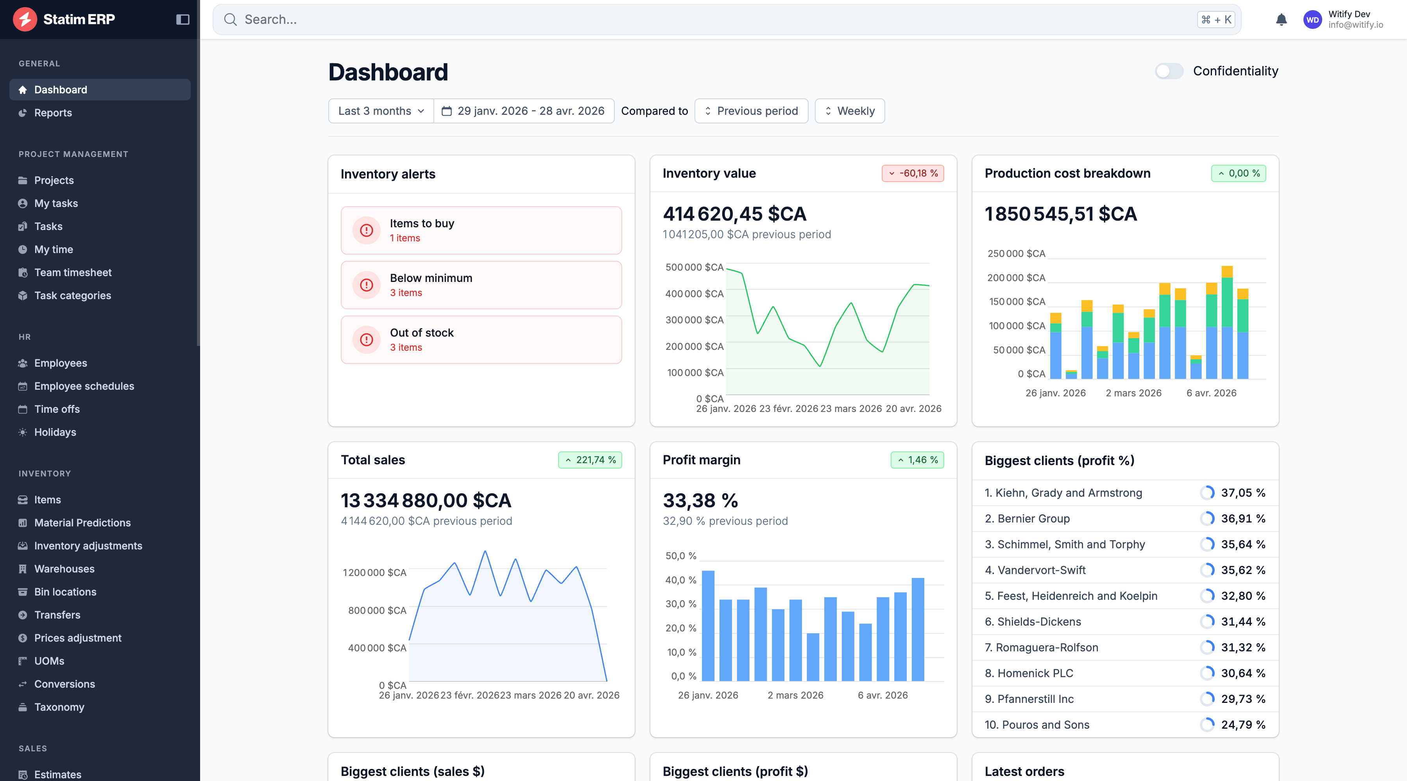Click the arrow icon beside Transfers
The width and height of the screenshot is (1407, 781).
(23, 615)
